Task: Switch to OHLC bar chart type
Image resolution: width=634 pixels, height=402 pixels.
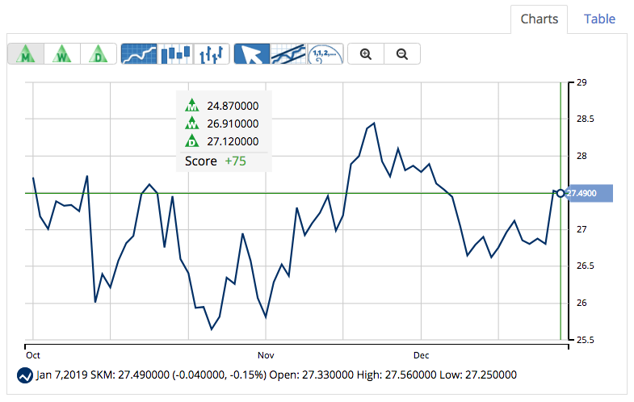Action: click(x=212, y=54)
